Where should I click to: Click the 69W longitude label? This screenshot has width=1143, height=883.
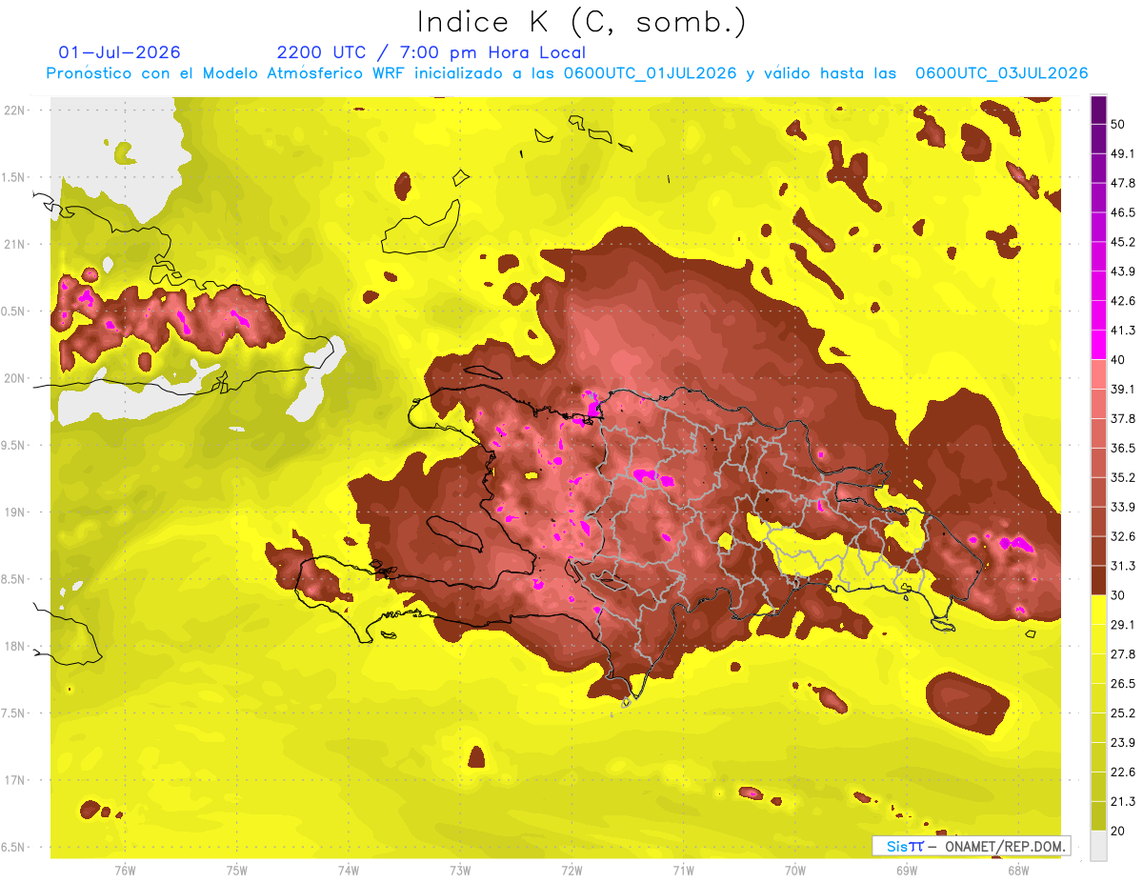[907, 871]
